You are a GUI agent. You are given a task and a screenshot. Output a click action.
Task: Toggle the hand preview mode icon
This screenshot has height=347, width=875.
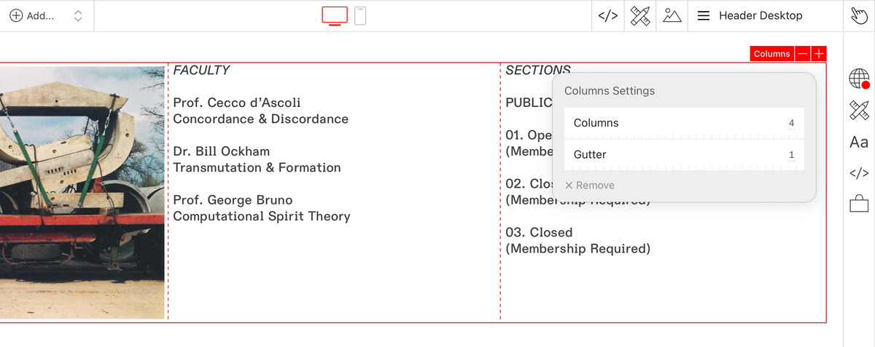click(x=860, y=15)
